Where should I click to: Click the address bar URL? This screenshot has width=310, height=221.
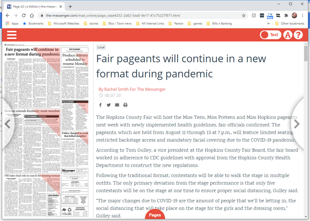click(x=113, y=15)
